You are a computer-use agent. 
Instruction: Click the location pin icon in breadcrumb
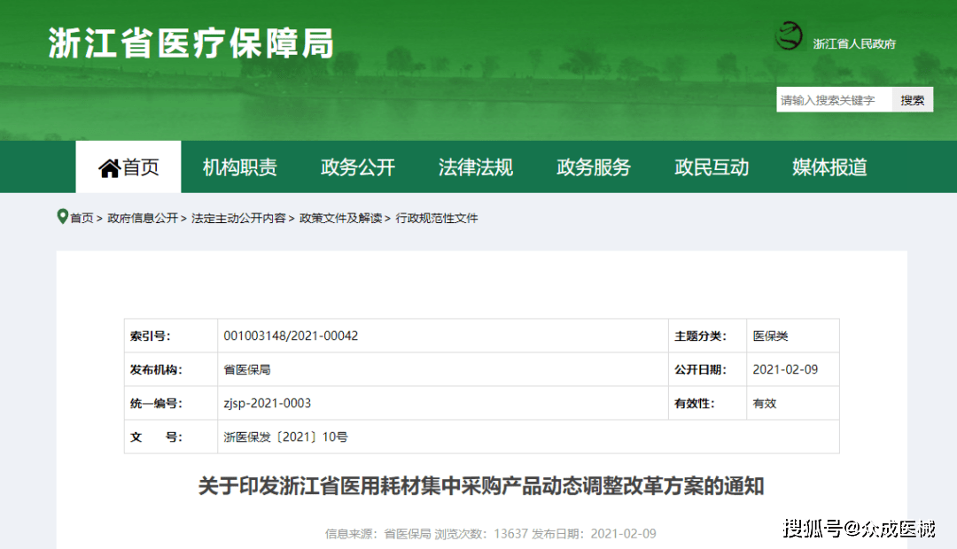click(62, 217)
